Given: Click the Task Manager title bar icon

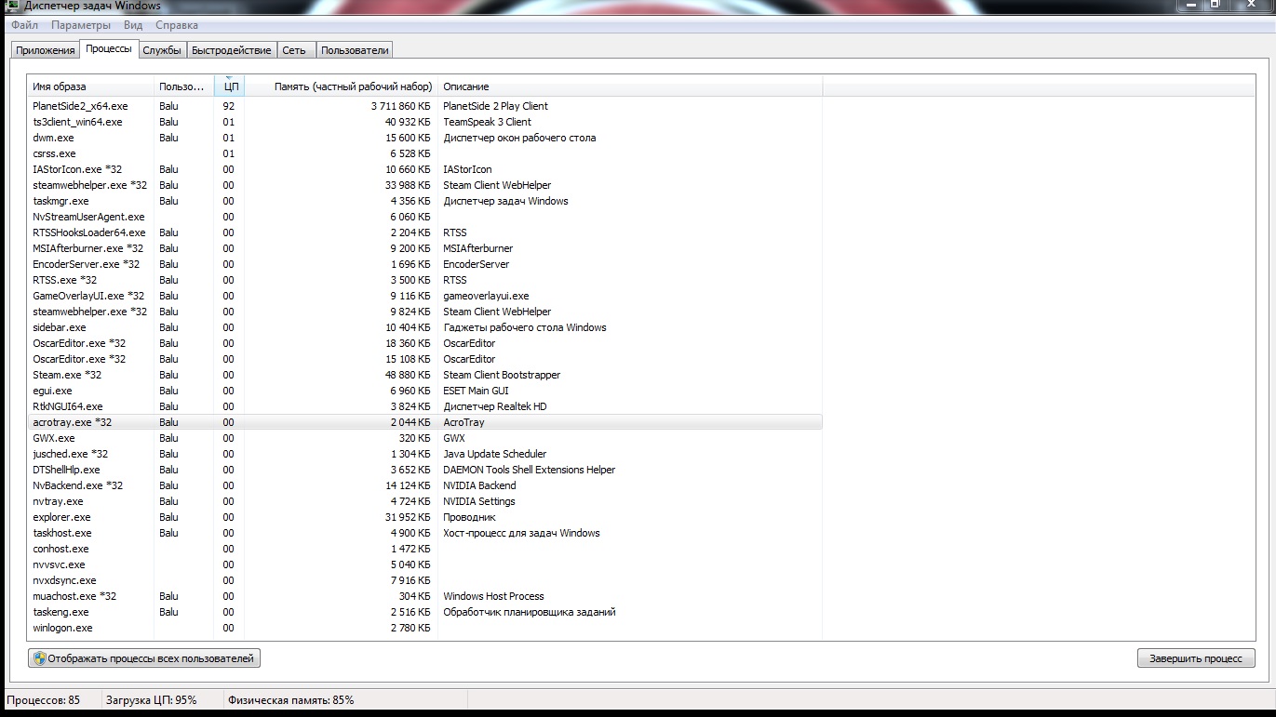Looking at the screenshot, I should point(13,6).
